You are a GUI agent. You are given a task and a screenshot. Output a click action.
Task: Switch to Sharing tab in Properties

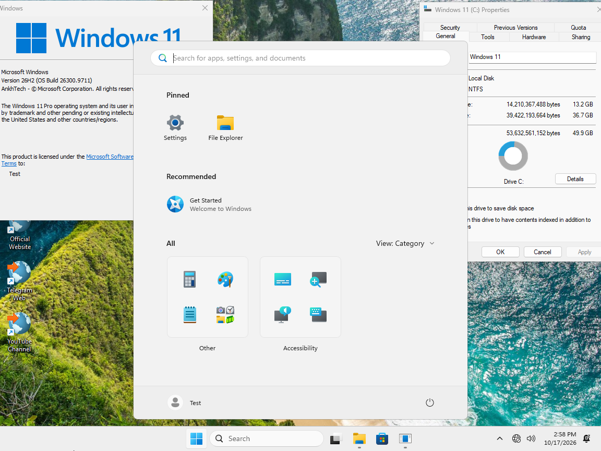coord(581,37)
